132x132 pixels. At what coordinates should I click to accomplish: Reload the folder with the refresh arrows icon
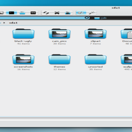point(46,13)
